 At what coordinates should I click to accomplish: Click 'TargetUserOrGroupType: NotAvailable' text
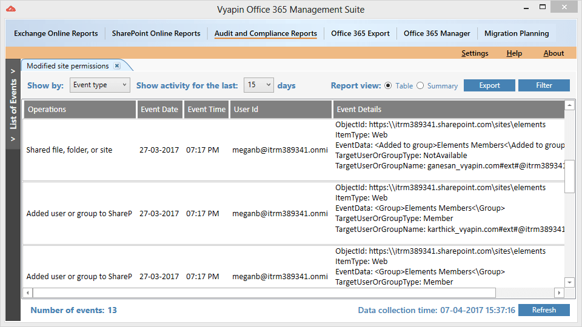[401, 156]
